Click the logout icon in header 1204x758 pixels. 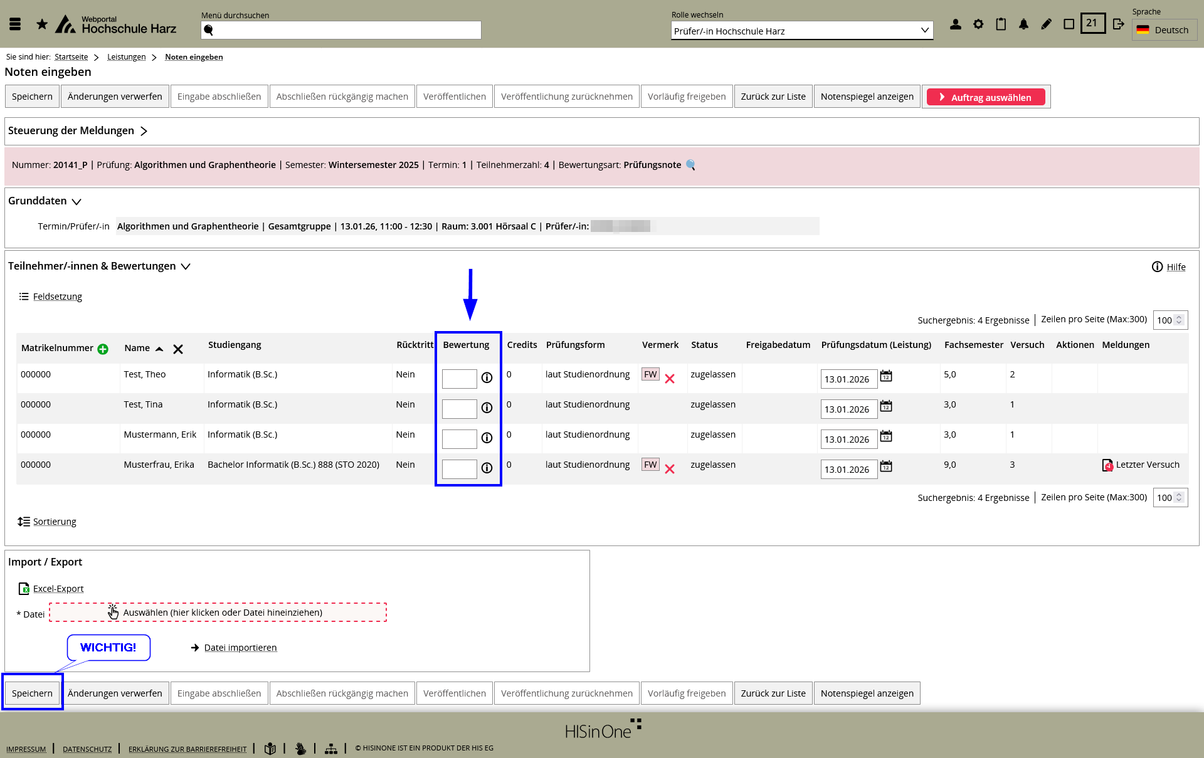coord(1118,24)
